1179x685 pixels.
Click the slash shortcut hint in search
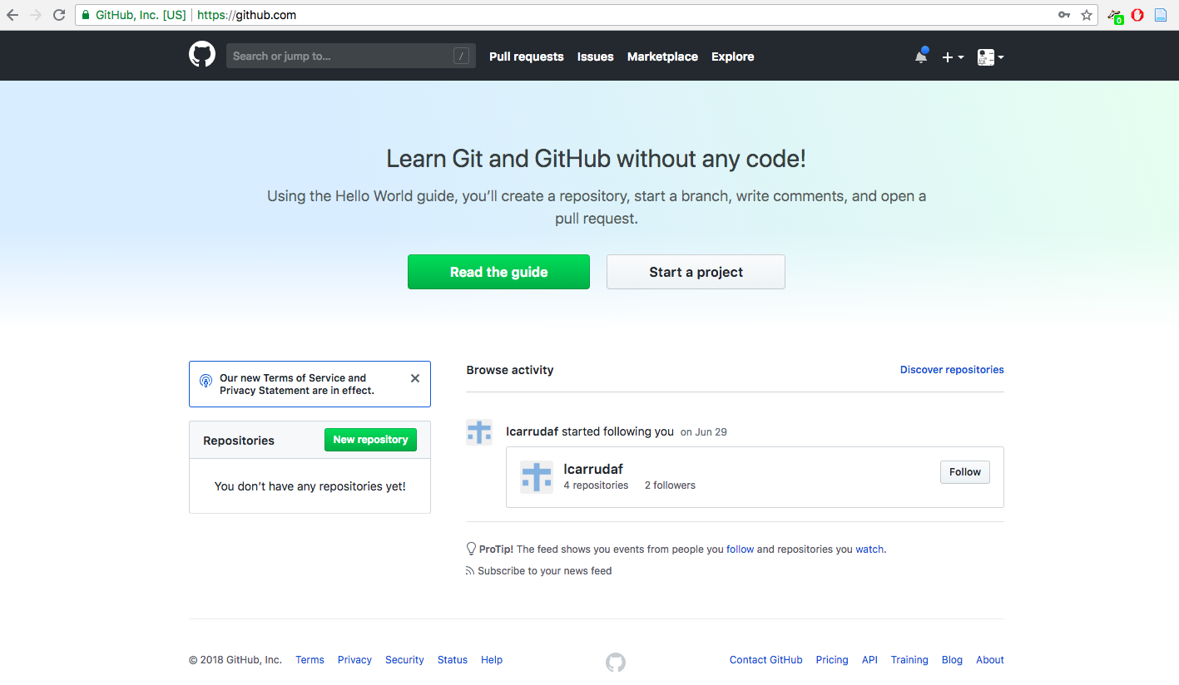(461, 56)
